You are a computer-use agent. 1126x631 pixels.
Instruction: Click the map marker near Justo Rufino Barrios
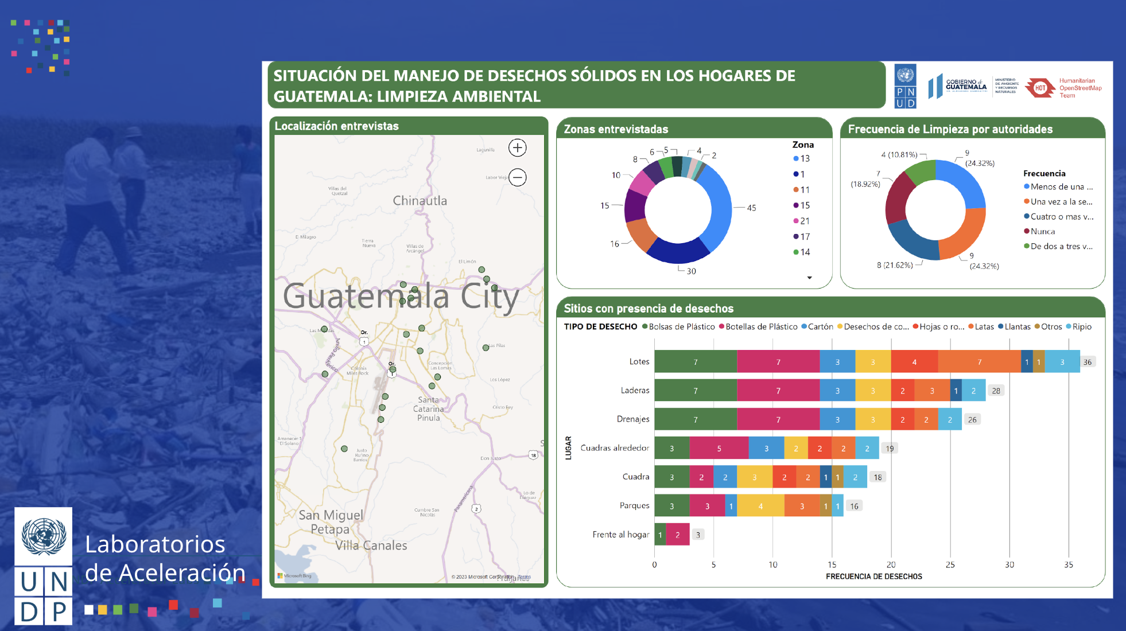(344, 449)
